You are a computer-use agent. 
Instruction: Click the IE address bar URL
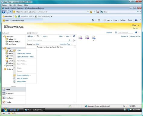pyautogui.click(x=31, y=12)
